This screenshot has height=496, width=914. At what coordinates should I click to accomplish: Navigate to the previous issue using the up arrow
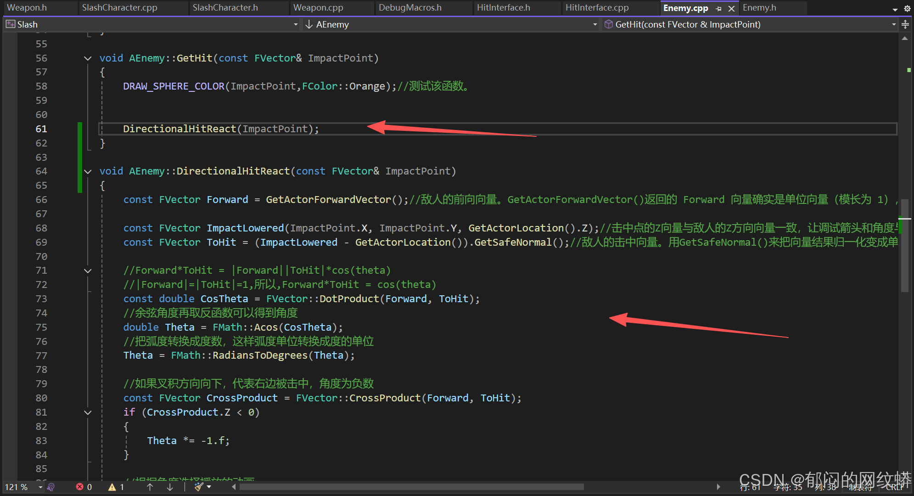point(150,487)
